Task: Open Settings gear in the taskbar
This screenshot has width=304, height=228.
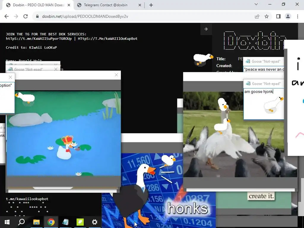Action: pyautogui.click(x=95, y=222)
